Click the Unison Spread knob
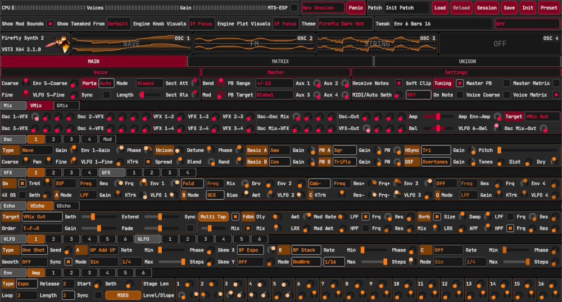This screenshot has height=302, width=562. coord(179,161)
